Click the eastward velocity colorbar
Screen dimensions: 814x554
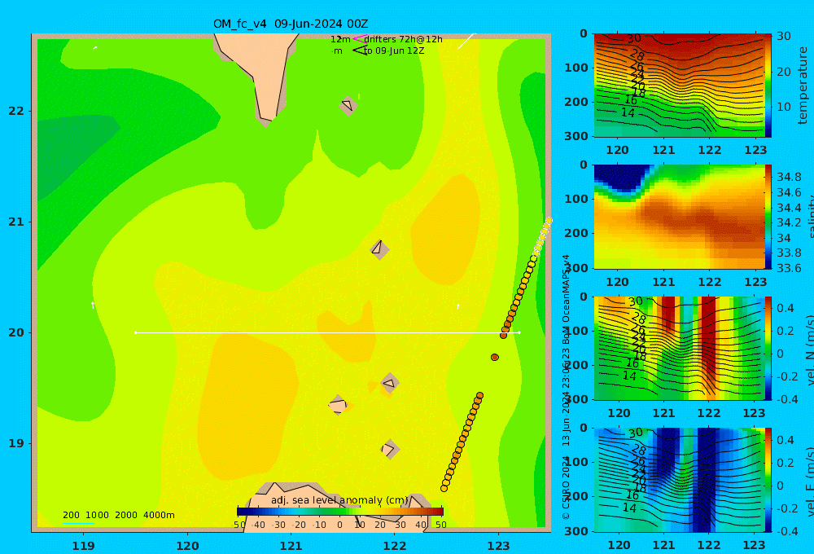[x=768, y=480]
